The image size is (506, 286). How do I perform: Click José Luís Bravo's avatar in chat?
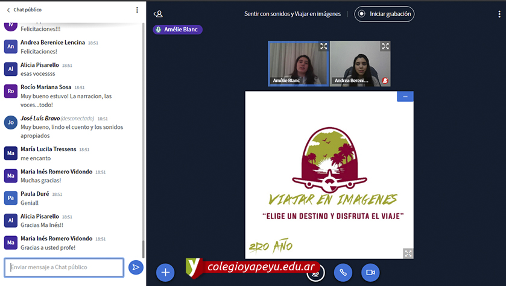(11, 123)
